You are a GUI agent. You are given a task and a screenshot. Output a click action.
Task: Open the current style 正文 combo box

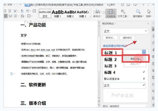(x=126, y=31)
